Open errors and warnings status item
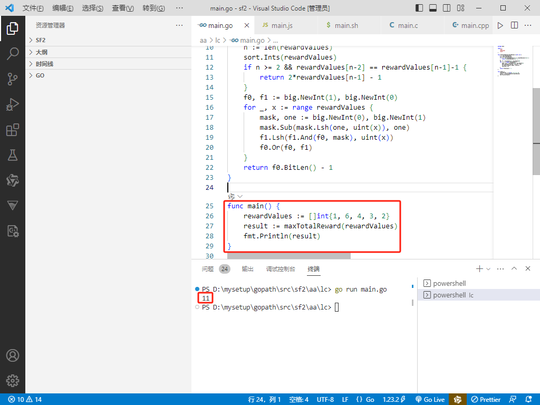540x405 pixels. pos(25,400)
